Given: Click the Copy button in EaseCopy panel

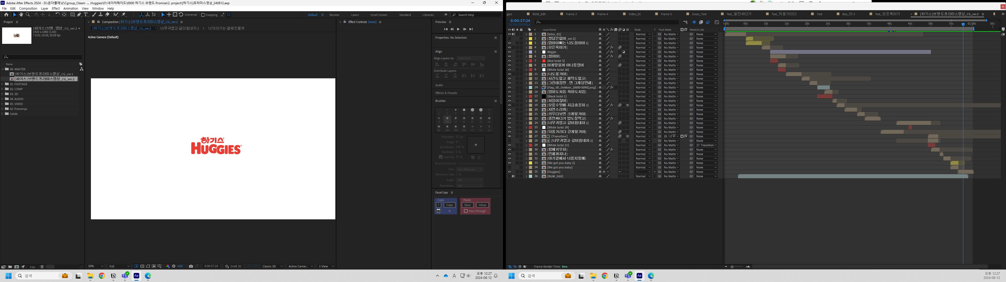Looking at the screenshot, I should [x=450, y=204].
